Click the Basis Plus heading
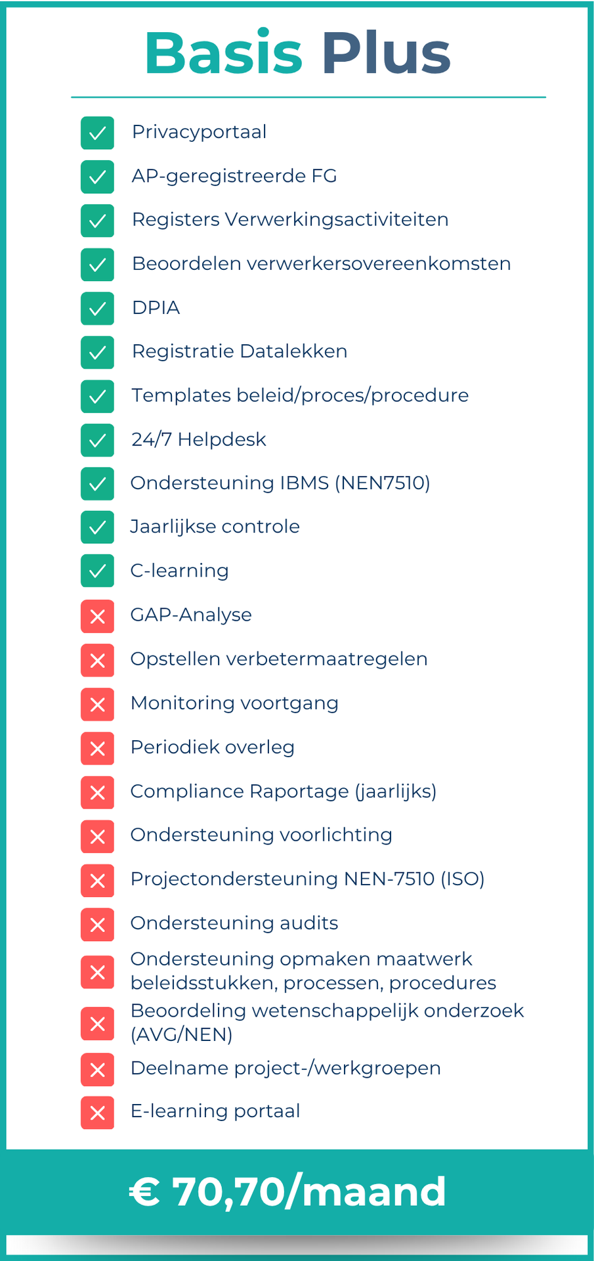This screenshot has width=594, height=1261. point(297,53)
